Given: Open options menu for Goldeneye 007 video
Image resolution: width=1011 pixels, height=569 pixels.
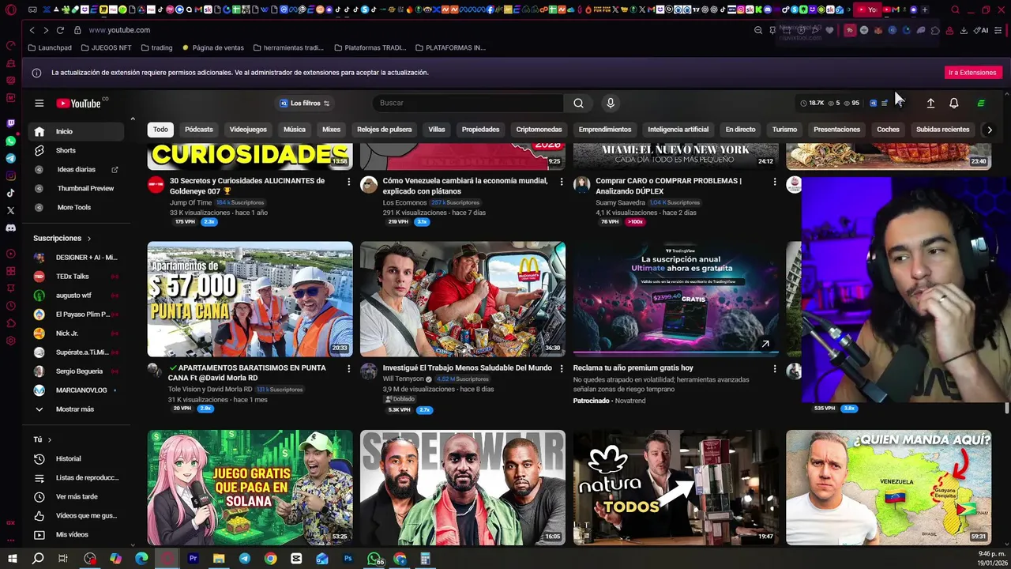Looking at the screenshot, I should pos(348,182).
